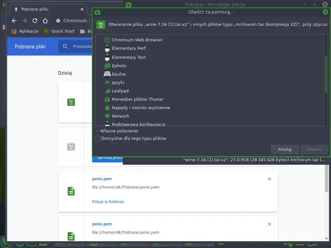Screen dimensions: 331x248
Task: Click the first file:///home/idk/Pobrane/penis.pem path
Action: click(126, 187)
